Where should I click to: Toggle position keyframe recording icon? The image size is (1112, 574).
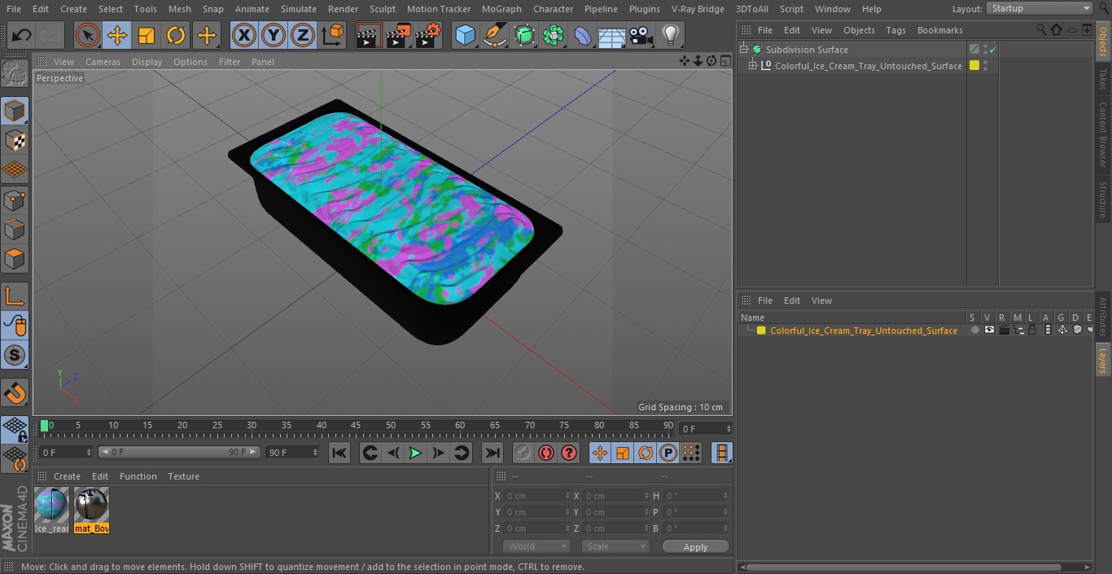pyautogui.click(x=600, y=453)
